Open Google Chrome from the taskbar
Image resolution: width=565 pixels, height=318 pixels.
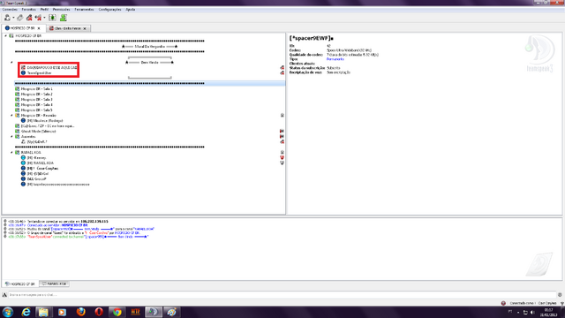(x=117, y=312)
